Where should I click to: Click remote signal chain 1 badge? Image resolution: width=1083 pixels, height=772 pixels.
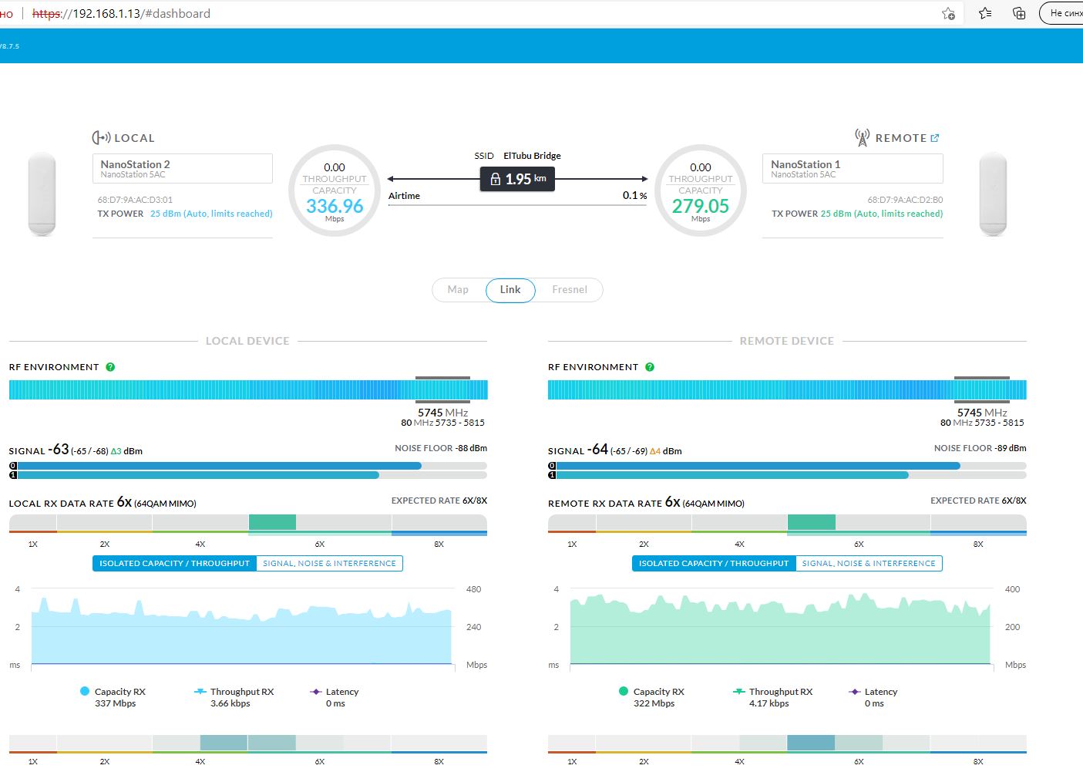[x=552, y=475]
